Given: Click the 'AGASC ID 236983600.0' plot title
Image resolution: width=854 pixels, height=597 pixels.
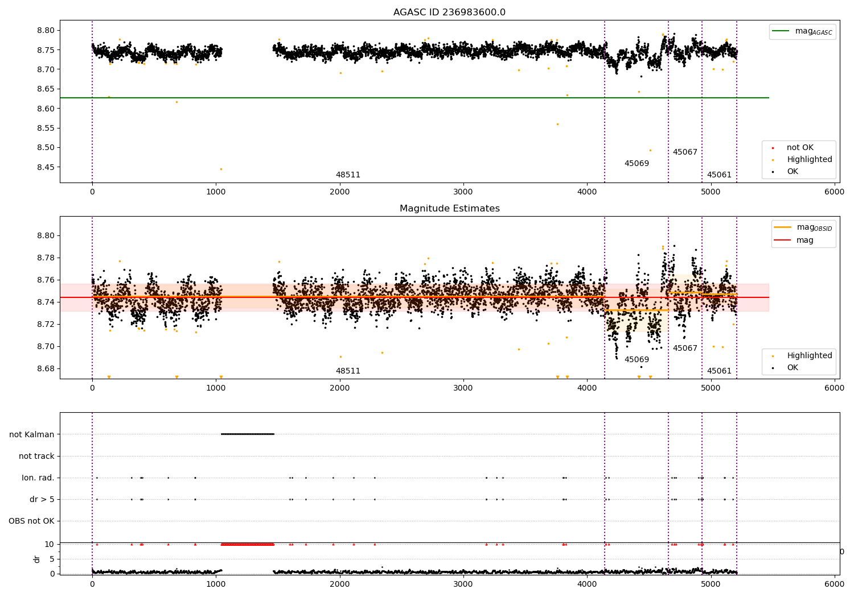Looking at the screenshot, I should coord(449,13).
